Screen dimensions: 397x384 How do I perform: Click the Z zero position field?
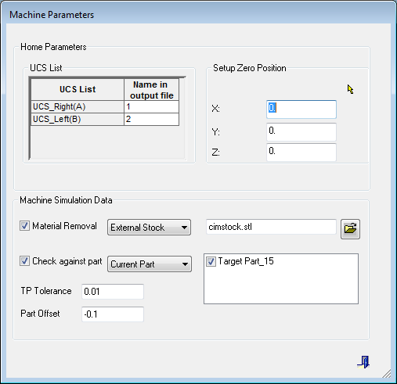click(301, 152)
